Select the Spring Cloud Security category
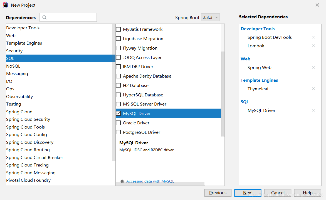This screenshot has width=326, height=200. click(59, 119)
